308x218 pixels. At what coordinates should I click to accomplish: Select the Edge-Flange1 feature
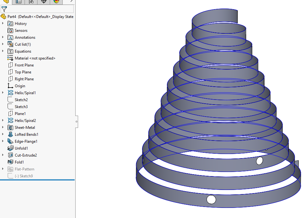coord(26,141)
